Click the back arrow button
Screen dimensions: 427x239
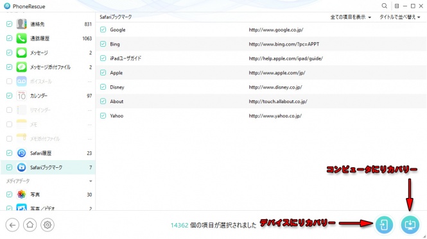click(12, 225)
